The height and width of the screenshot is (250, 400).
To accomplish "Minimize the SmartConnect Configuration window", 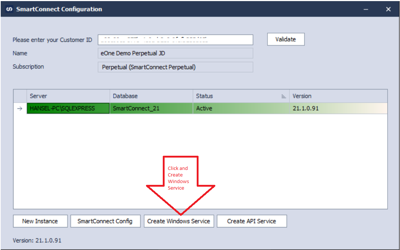I will point(366,9).
